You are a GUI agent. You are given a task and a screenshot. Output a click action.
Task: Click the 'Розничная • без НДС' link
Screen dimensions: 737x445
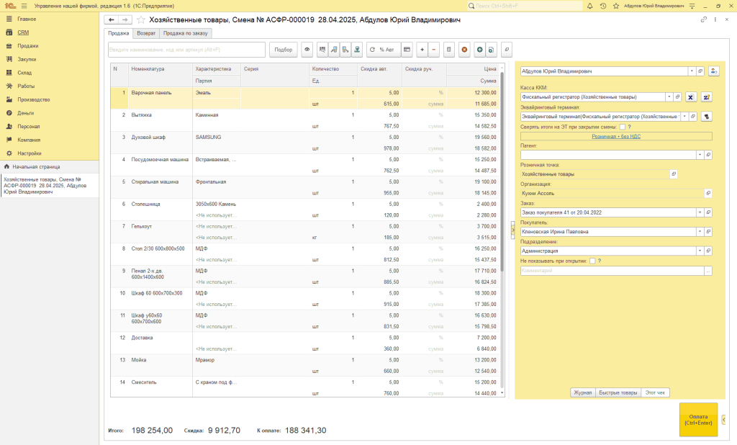(615, 136)
